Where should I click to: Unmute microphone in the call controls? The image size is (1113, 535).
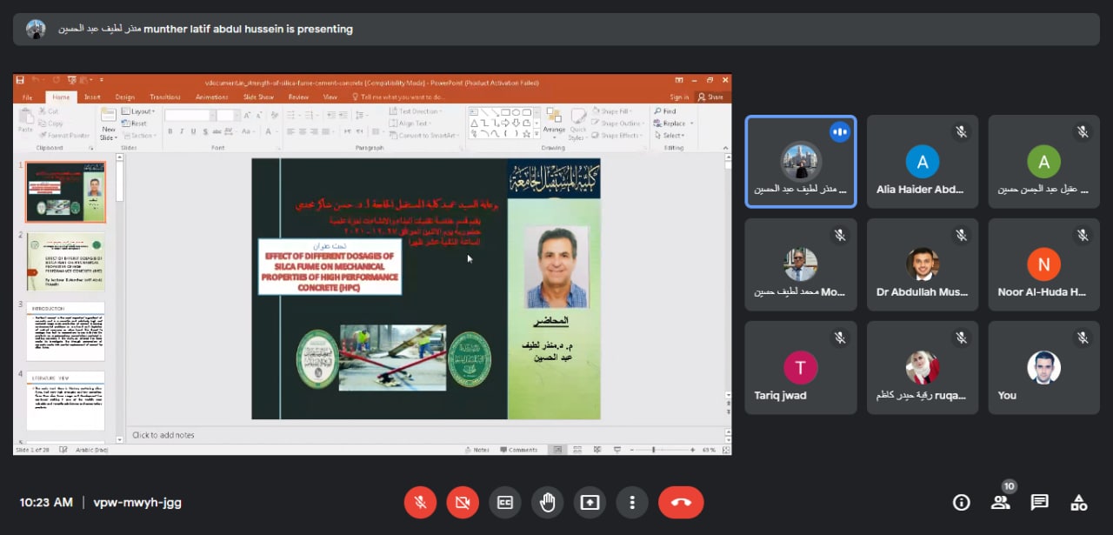[x=420, y=502]
